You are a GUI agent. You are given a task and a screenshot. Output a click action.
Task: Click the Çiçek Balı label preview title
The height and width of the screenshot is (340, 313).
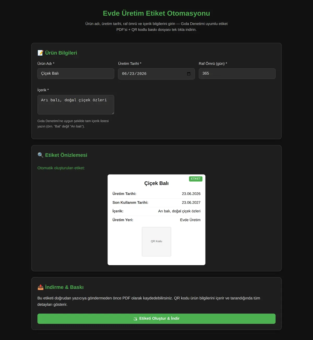tap(156, 183)
